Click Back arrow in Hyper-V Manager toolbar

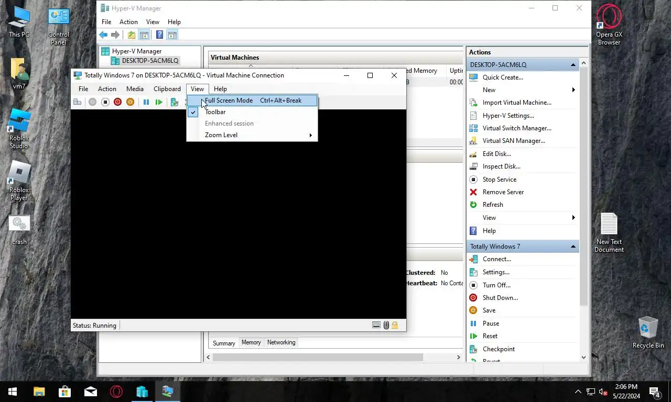103,35
